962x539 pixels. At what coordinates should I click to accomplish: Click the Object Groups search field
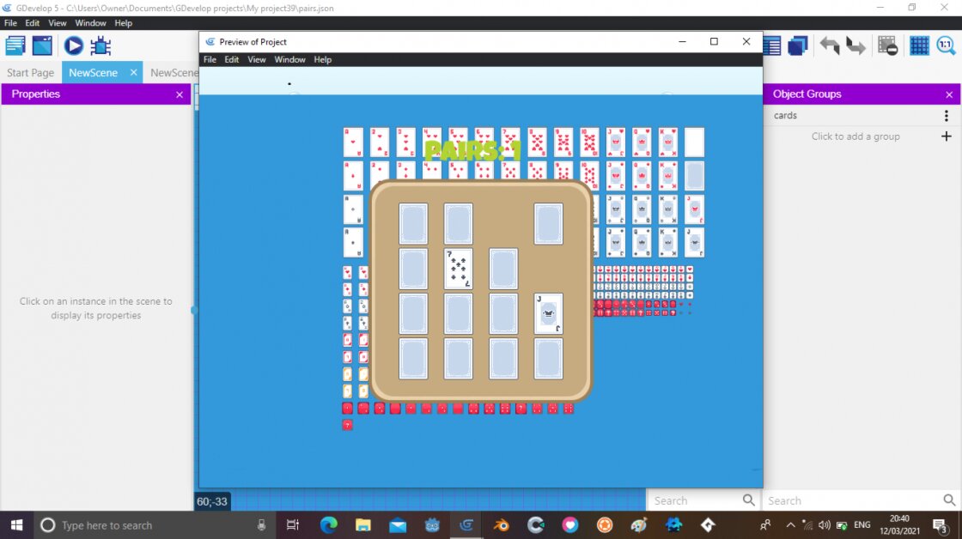click(x=850, y=500)
